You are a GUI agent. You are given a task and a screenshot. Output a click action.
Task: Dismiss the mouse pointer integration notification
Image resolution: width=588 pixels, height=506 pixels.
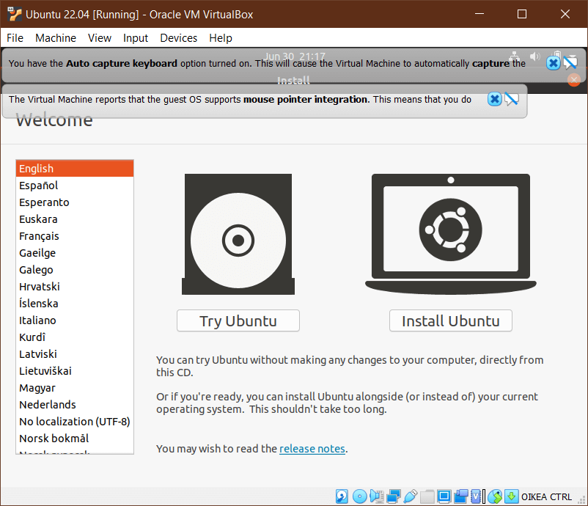(495, 99)
